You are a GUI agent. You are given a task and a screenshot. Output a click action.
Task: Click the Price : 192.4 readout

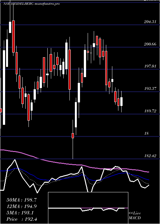(x=22, y=219)
